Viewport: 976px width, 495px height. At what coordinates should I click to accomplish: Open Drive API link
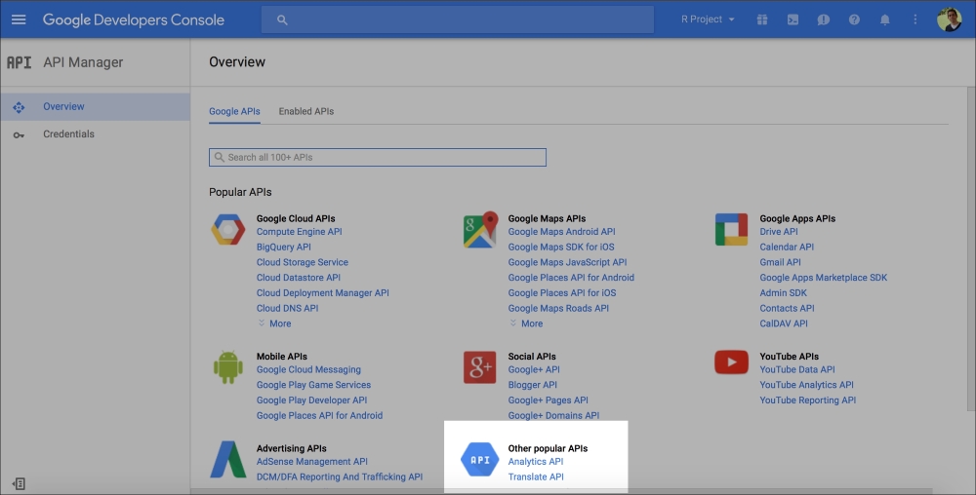tap(779, 232)
